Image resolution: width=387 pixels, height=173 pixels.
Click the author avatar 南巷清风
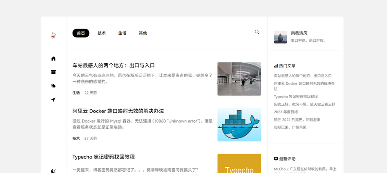(281, 37)
